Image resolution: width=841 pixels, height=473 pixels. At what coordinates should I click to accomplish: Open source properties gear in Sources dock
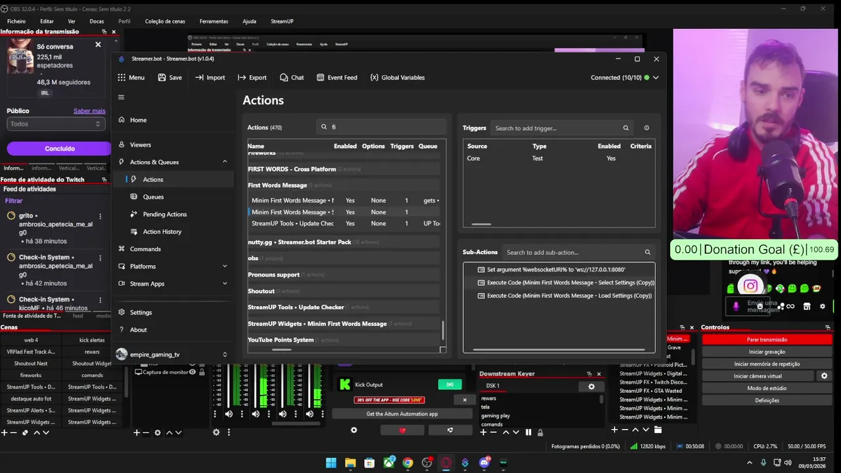[158, 432]
